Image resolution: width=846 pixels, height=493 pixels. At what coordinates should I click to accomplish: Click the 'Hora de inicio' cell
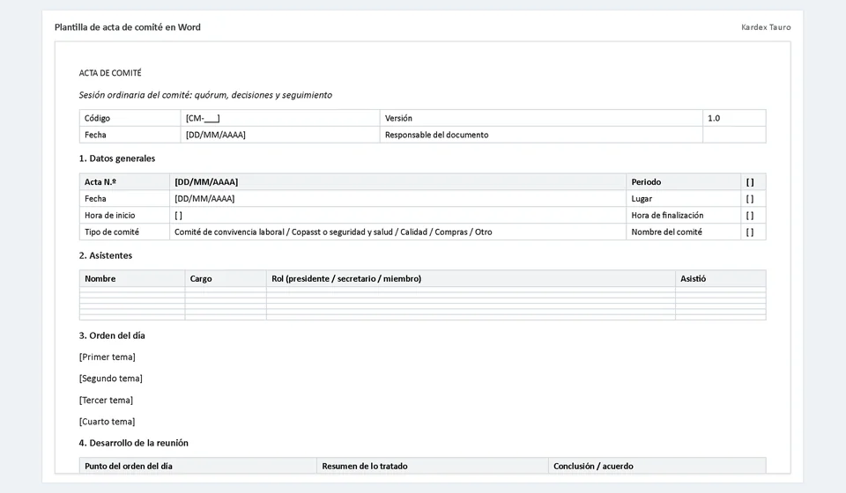click(x=124, y=215)
